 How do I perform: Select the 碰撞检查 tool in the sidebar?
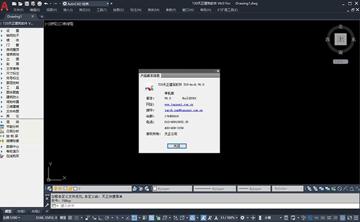pyautogui.click(x=13, y=141)
